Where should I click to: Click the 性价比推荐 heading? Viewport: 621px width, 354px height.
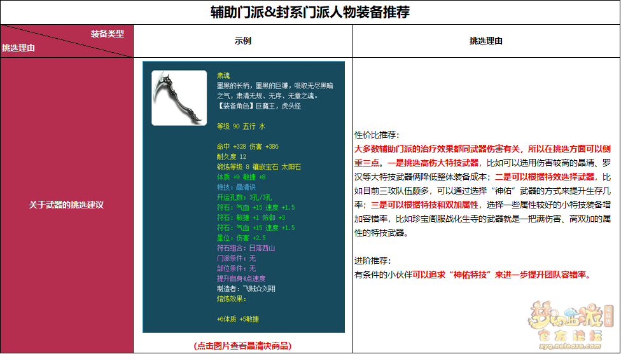377,135
